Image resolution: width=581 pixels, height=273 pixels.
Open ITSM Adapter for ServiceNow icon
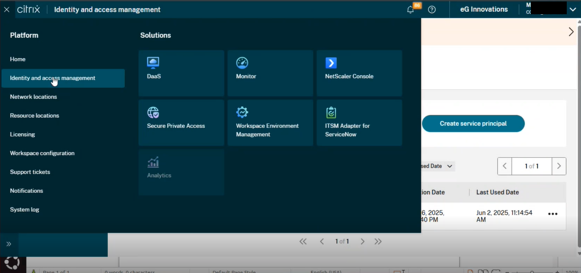331,112
